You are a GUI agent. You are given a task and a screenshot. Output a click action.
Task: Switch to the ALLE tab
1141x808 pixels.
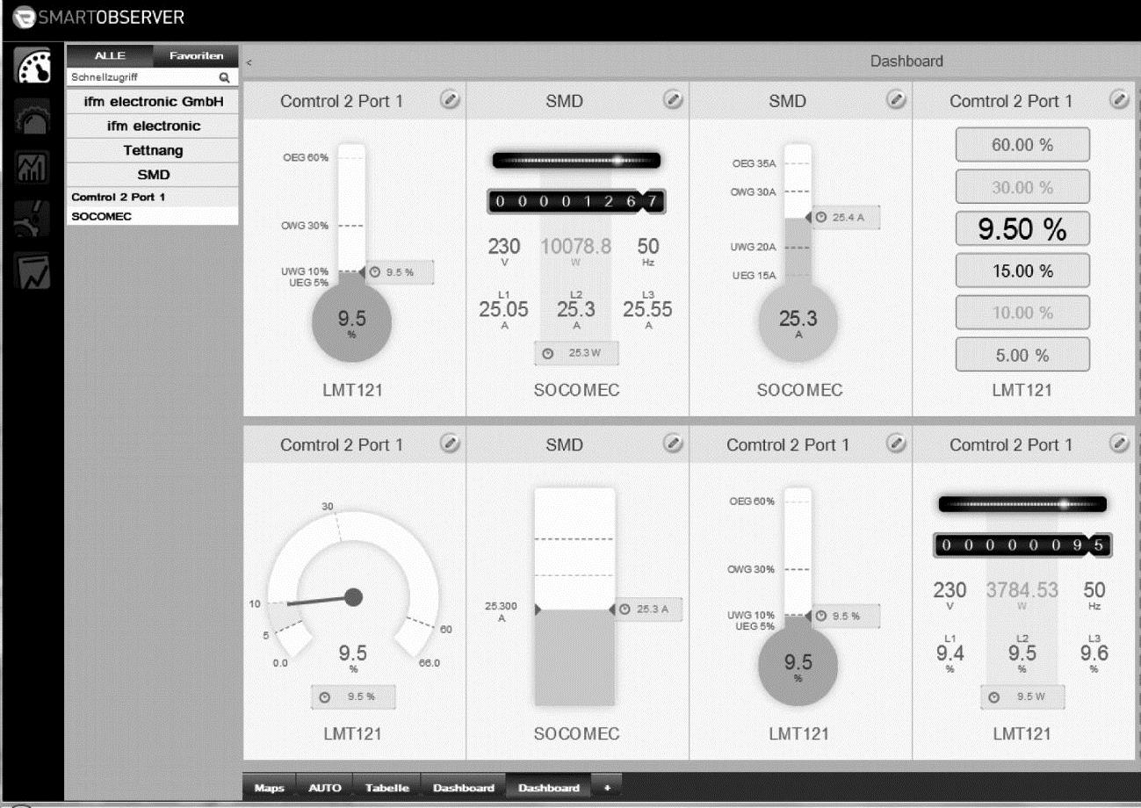tap(110, 55)
